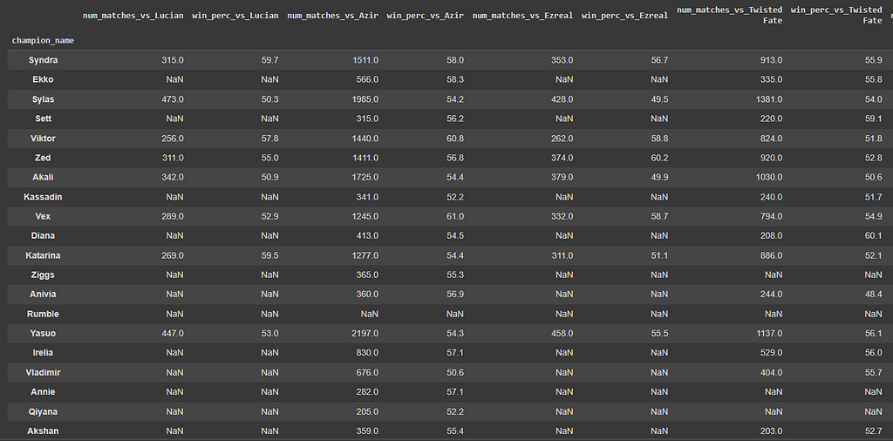893x441 pixels.
Task: Click the num_matches_vs_Lucian column header
Action: point(133,16)
